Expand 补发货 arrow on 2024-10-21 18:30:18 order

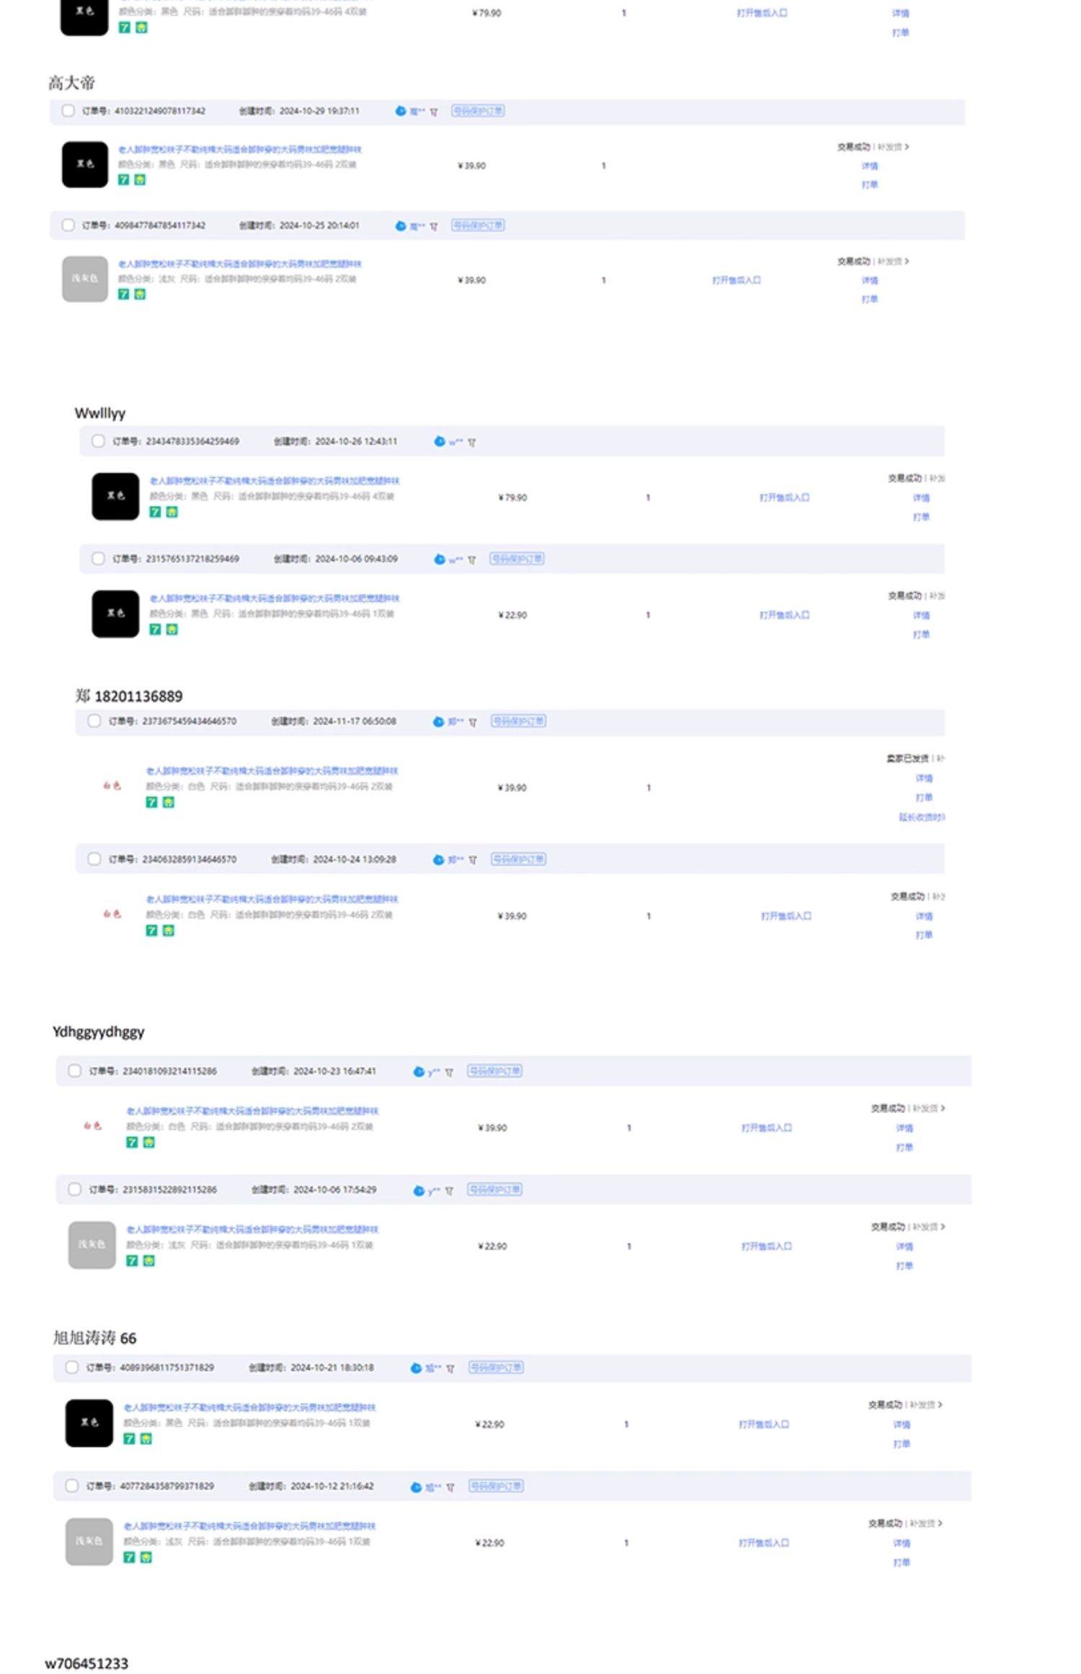[x=940, y=1405]
